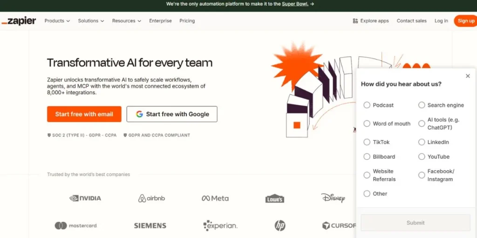Screen dimensions: 477x238
Task: Open the Pricing nav item
Action: coord(187,21)
